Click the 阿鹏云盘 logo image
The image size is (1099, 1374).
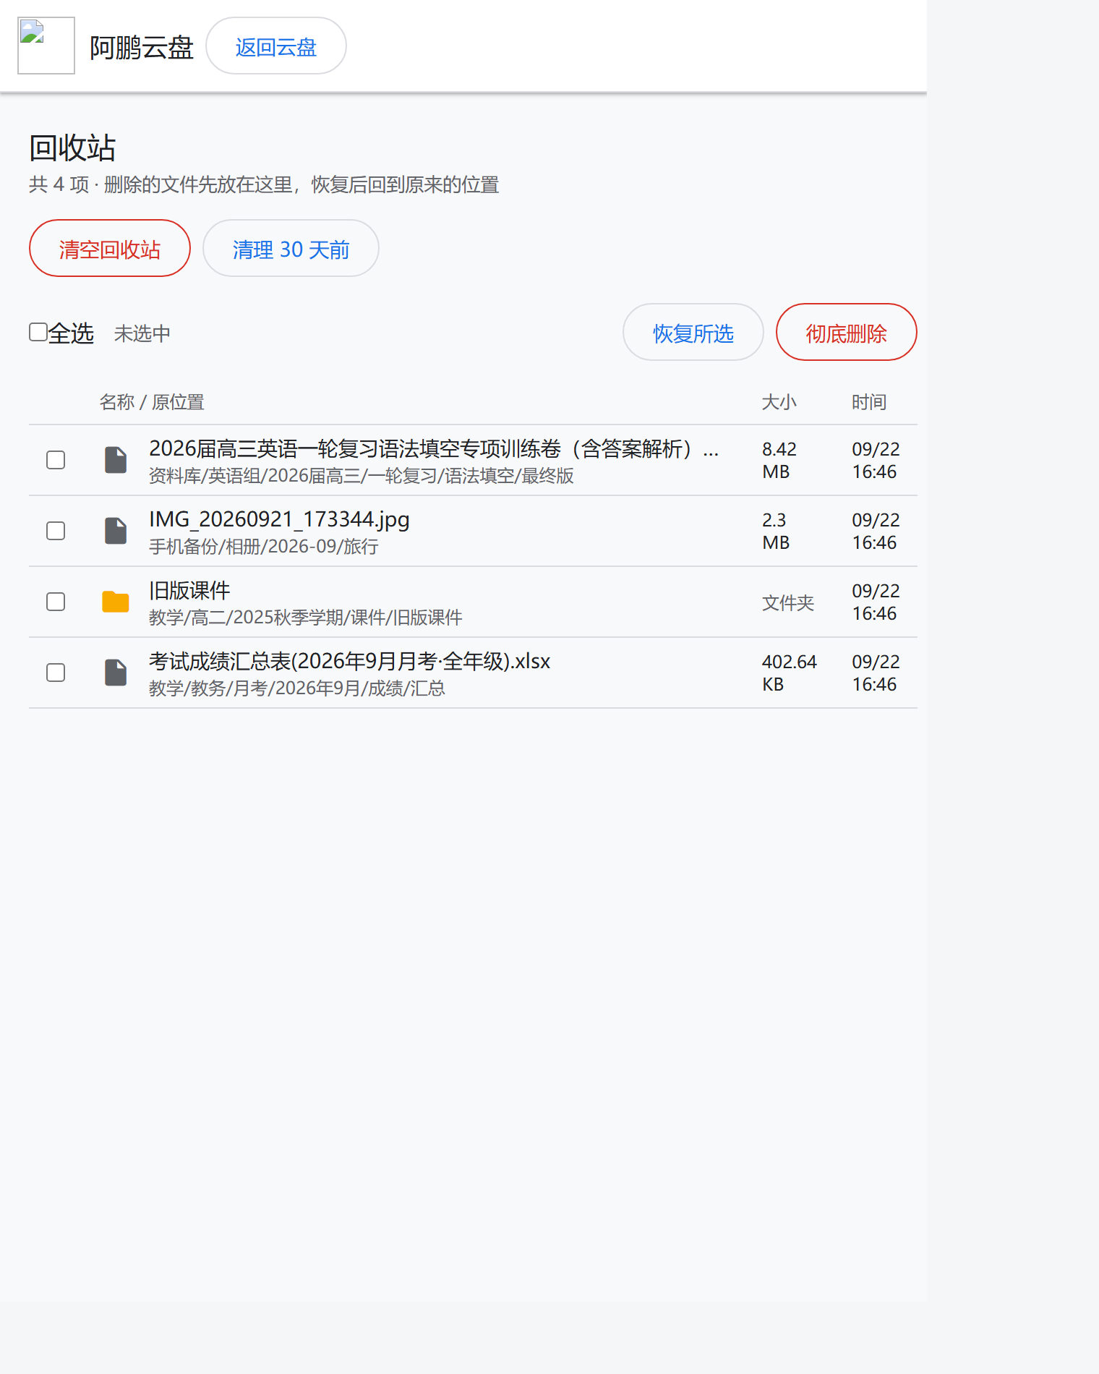46,46
